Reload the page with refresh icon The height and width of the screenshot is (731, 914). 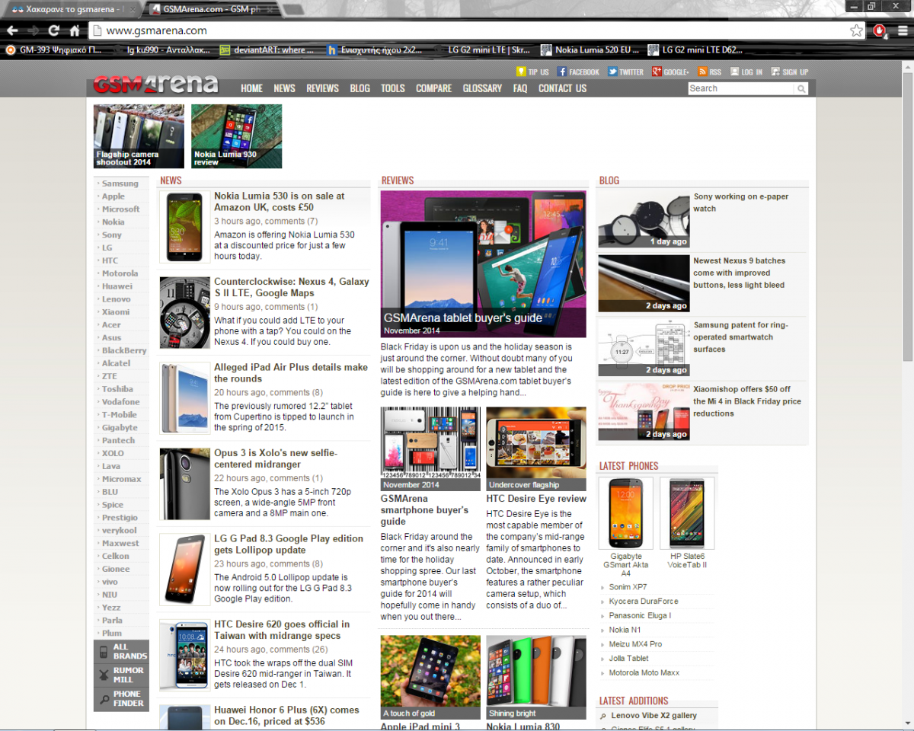(53, 30)
